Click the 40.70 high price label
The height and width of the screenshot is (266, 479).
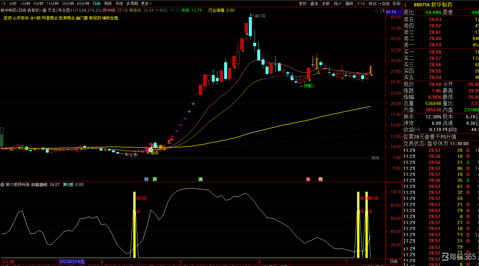tap(260, 16)
